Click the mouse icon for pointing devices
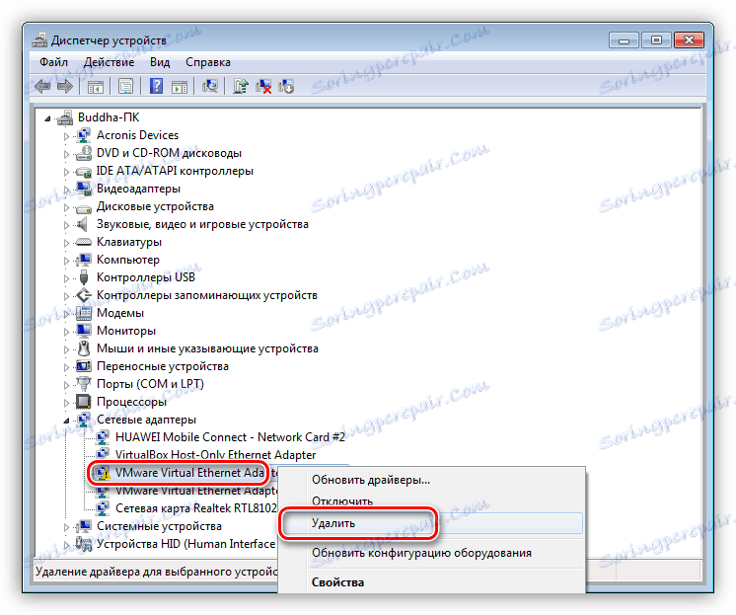 coord(84,348)
